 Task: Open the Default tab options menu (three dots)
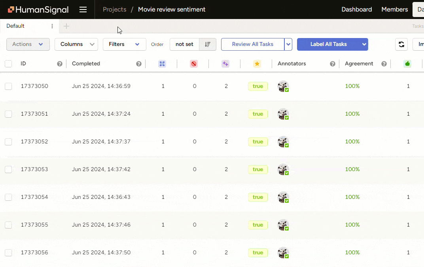click(x=52, y=26)
